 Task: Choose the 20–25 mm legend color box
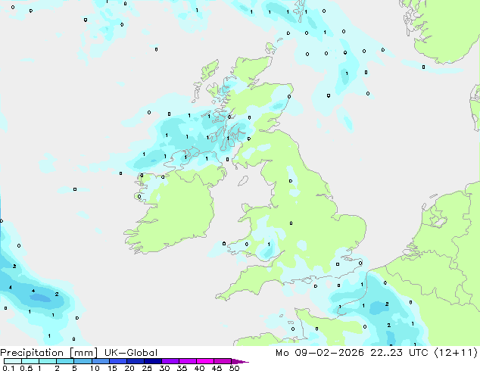(135, 361)
